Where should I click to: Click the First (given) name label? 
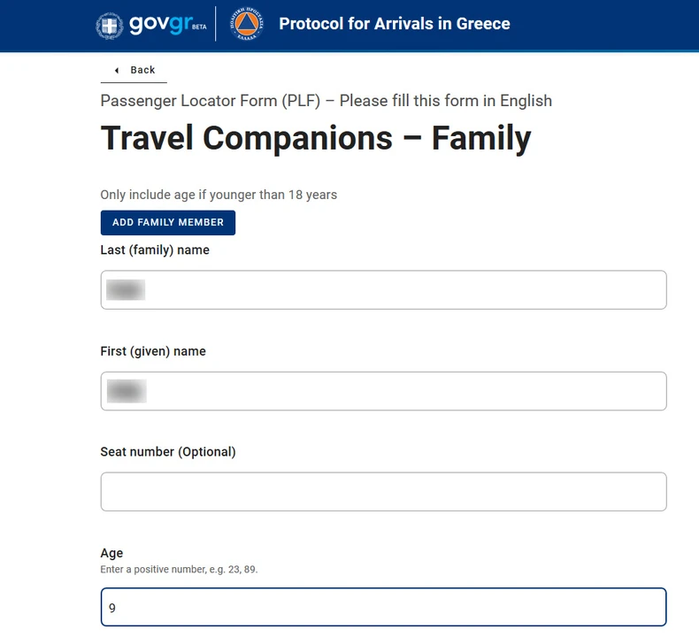click(x=153, y=351)
